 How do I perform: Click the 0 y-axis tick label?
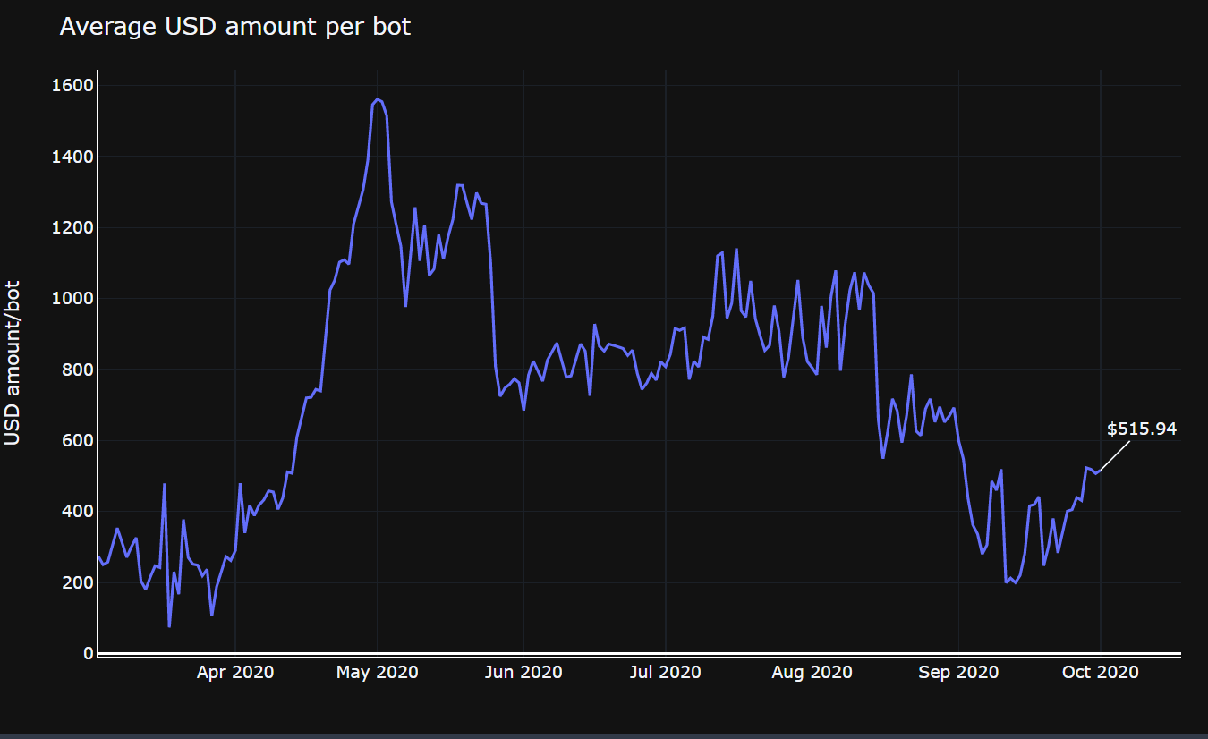[89, 653]
